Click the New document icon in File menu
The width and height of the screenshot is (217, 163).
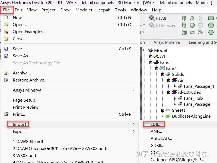point(6,17)
